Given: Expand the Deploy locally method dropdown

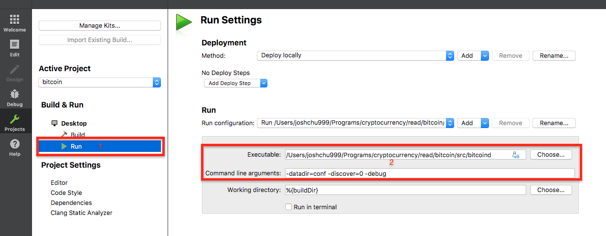Looking at the screenshot, I should 356,55.
